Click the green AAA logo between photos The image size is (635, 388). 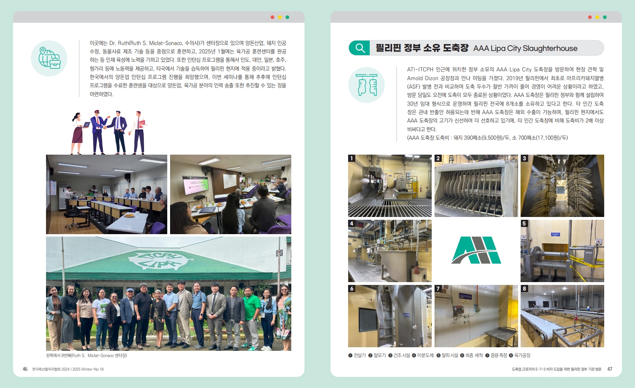476,250
